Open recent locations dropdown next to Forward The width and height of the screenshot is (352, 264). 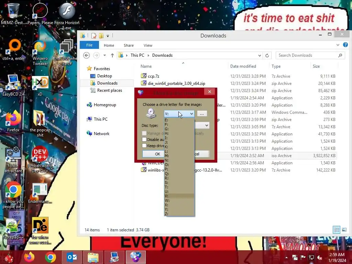coord(104,55)
